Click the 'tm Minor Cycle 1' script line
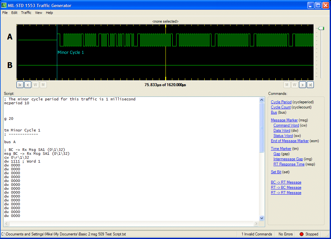331x239 pixels. click(22, 130)
